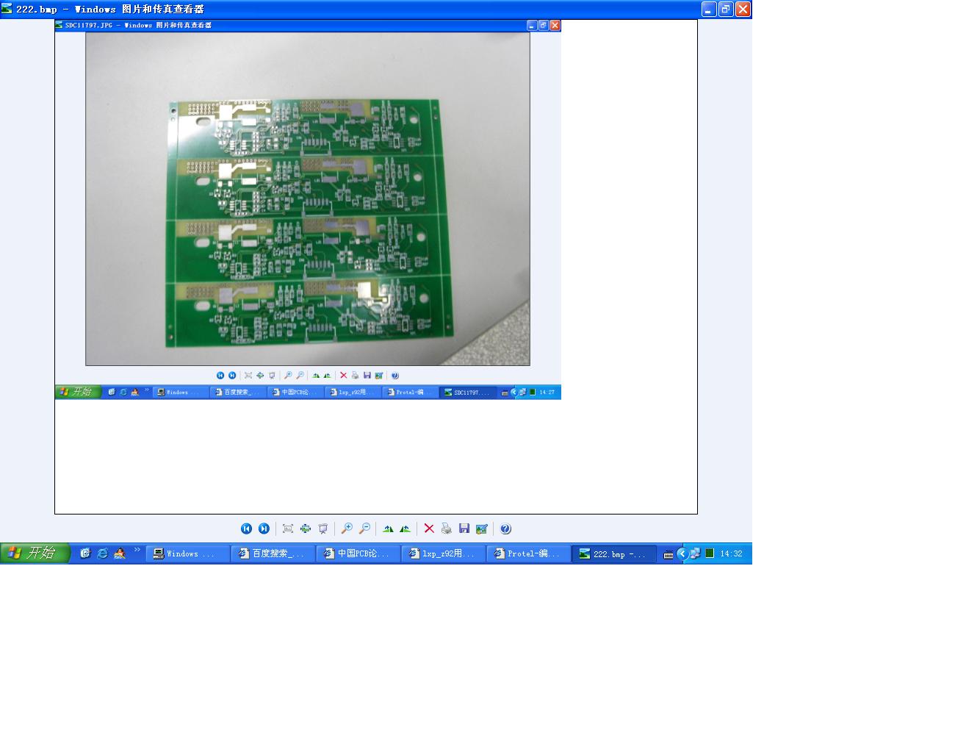Viewport: 955px width, 735px height.
Task: Start the slide show
Action: point(323,528)
